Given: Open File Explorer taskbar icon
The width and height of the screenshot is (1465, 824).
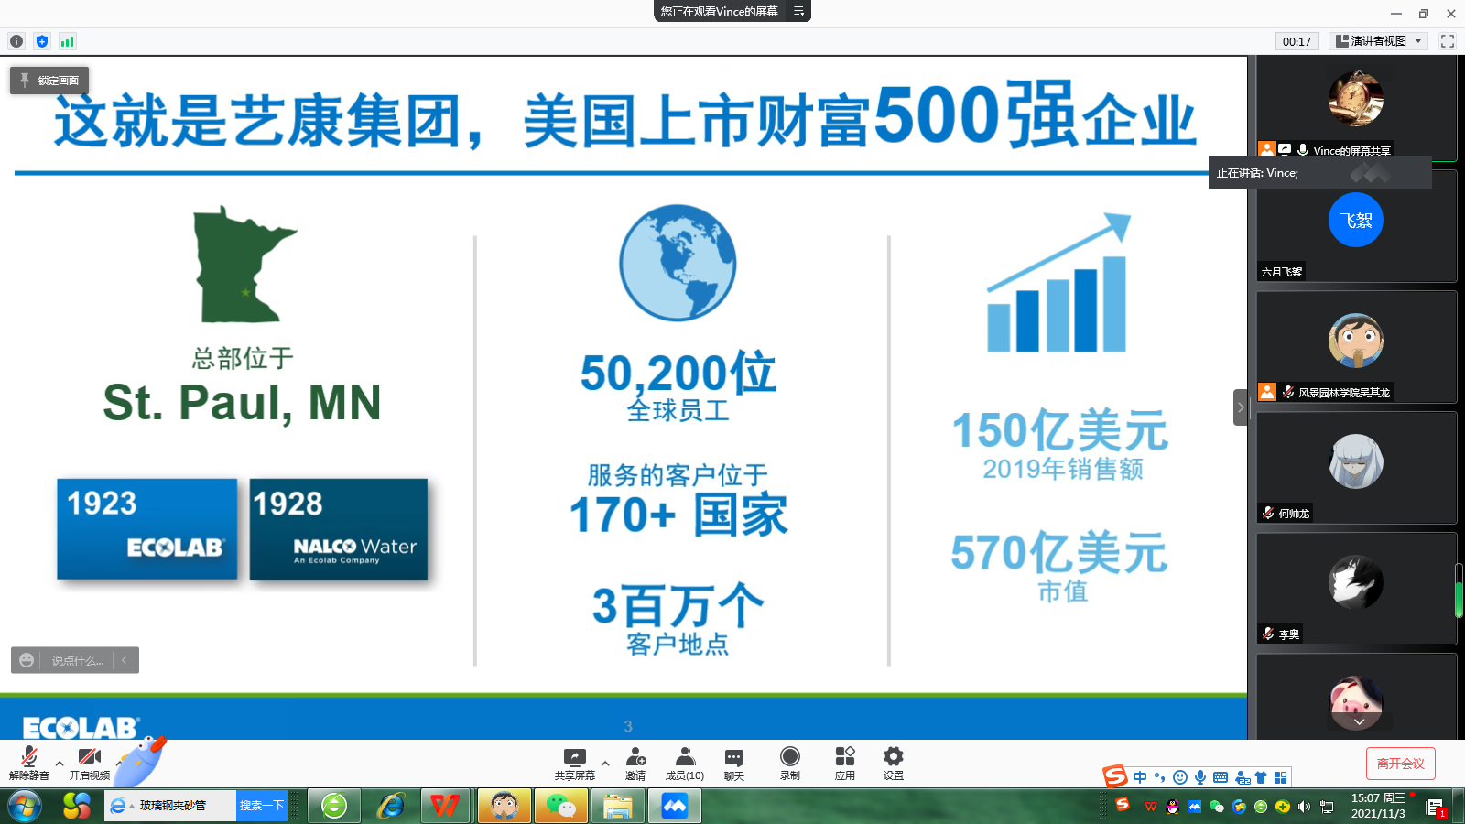Looking at the screenshot, I should tap(617, 806).
